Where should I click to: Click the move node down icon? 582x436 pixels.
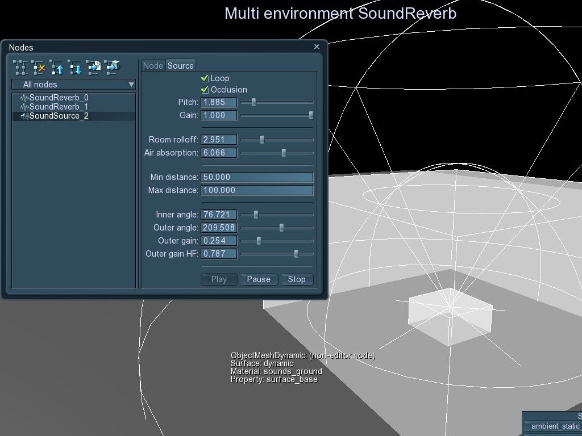pos(75,68)
